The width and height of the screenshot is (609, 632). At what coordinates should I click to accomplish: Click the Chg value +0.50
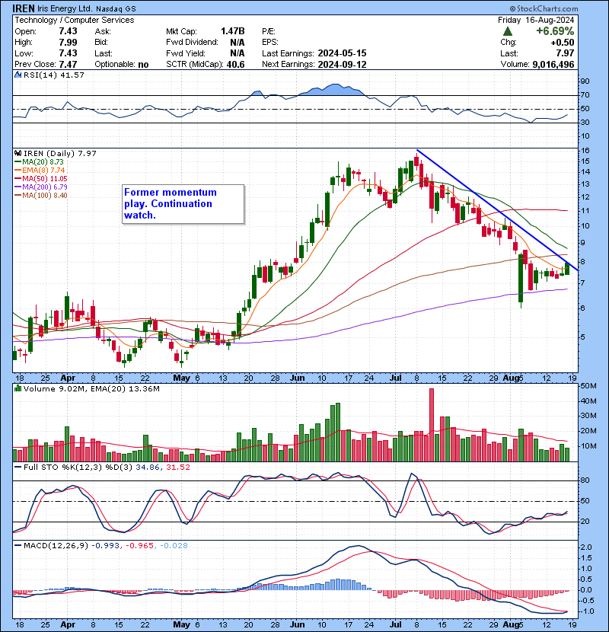pos(563,43)
